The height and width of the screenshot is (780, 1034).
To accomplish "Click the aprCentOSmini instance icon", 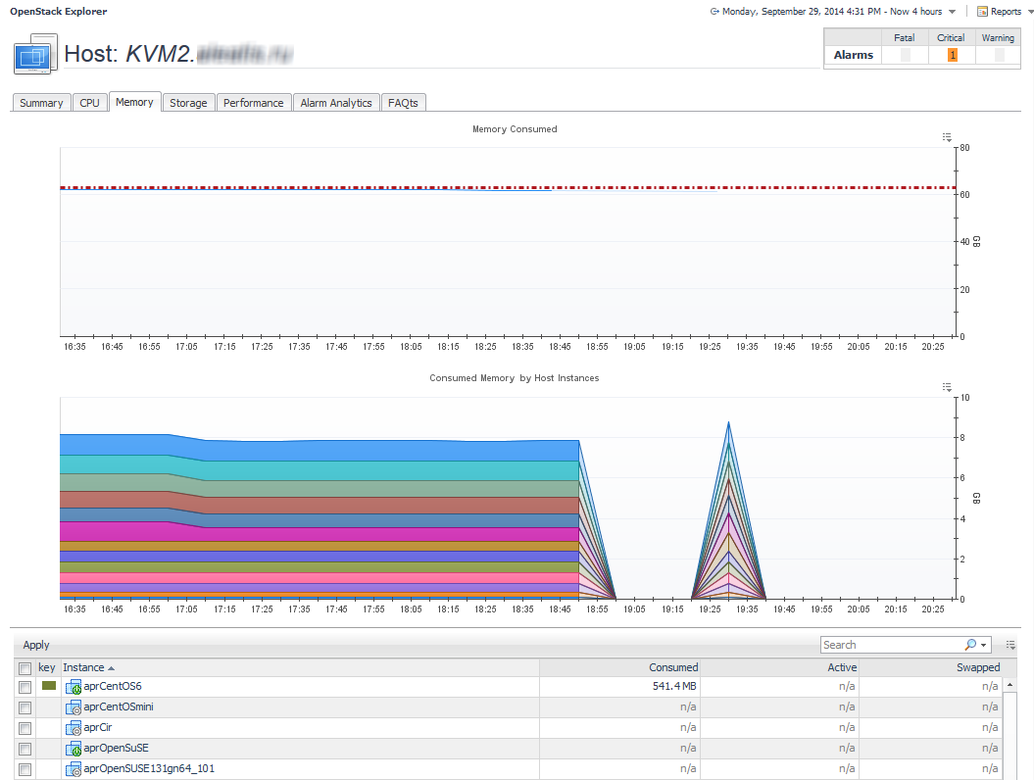I will pos(74,707).
